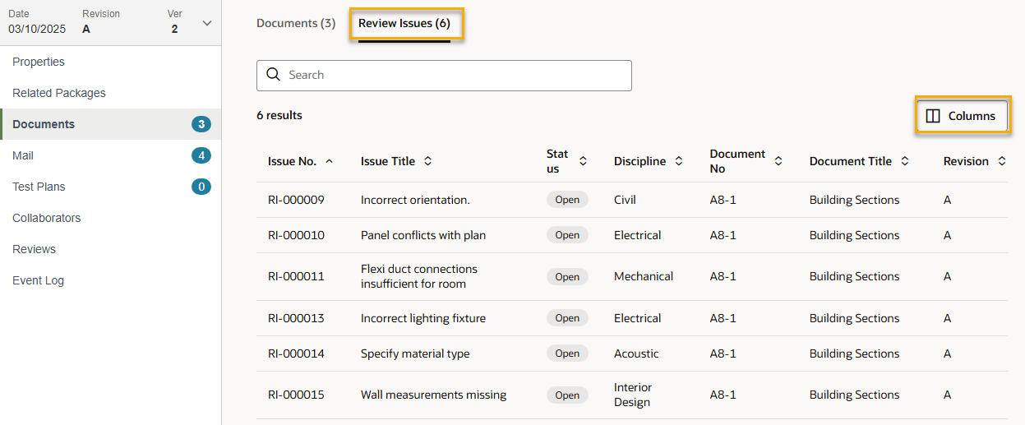Click Document No sort arrows
The height and width of the screenshot is (425, 1025).
[x=778, y=161]
